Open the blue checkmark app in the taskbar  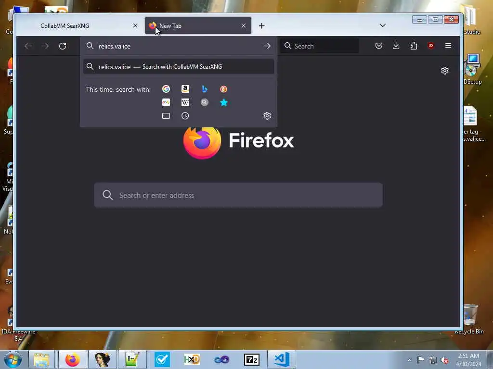click(x=162, y=359)
